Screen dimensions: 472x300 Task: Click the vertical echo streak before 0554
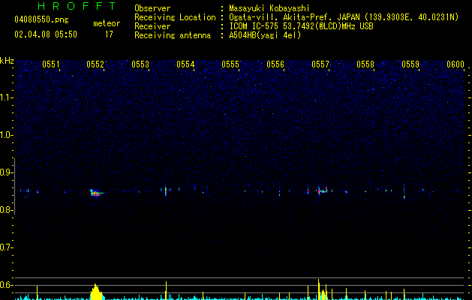coord(166,191)
